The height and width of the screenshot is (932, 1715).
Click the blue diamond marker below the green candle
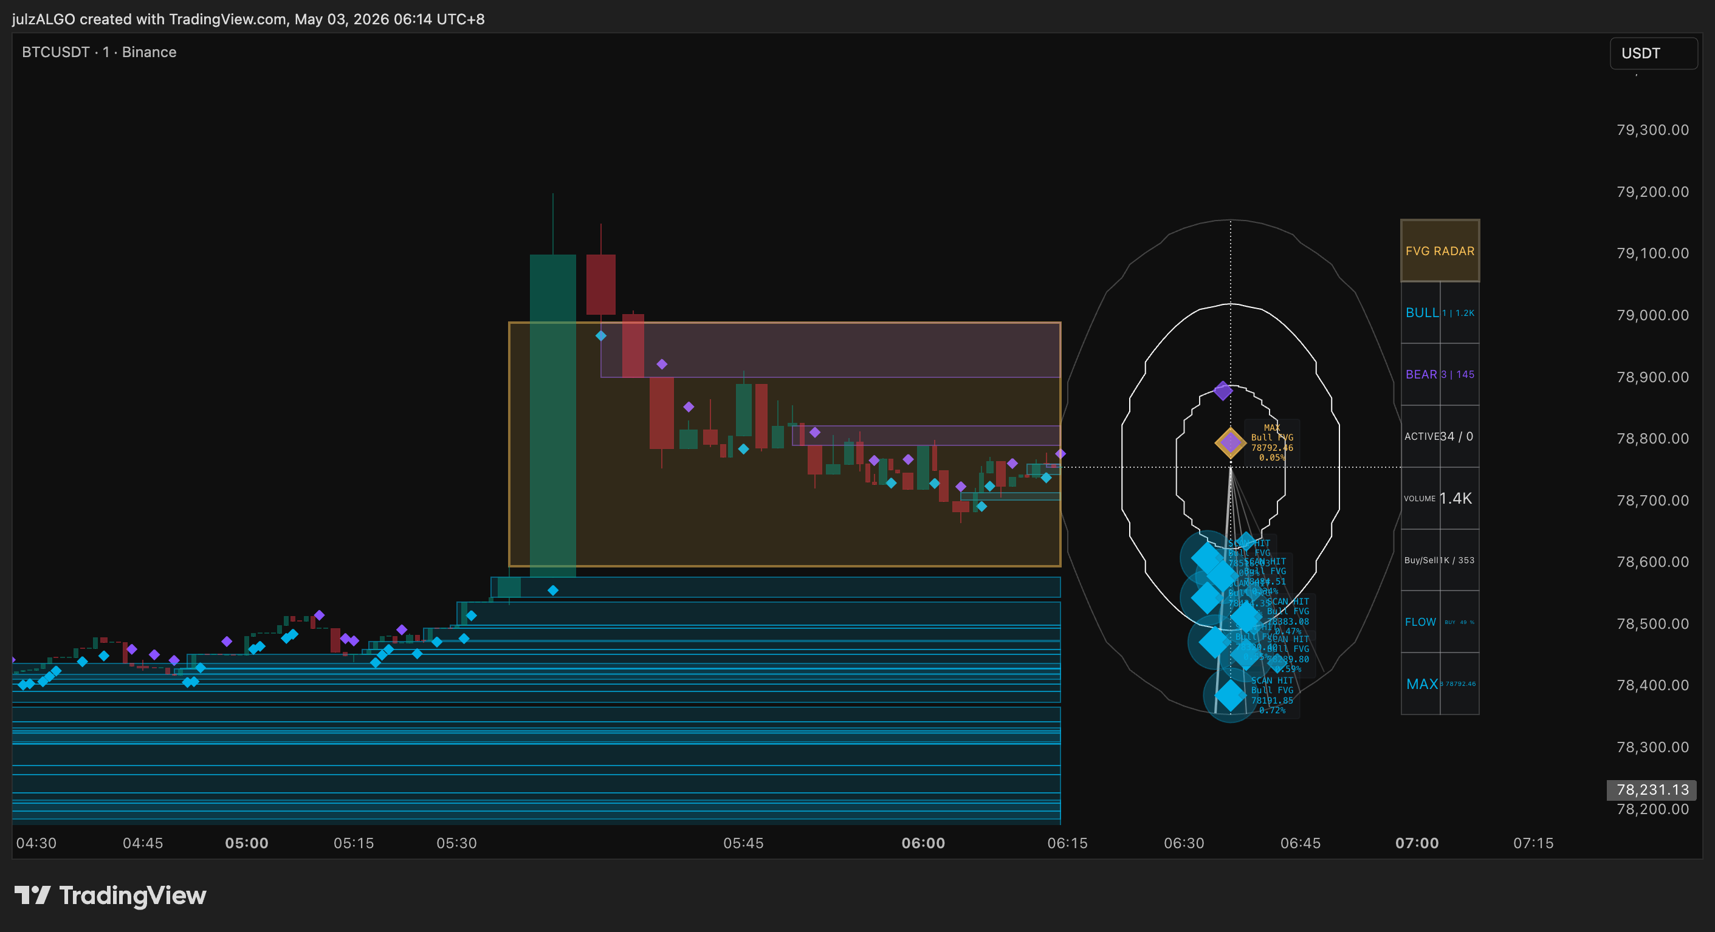tap(552, 591)
